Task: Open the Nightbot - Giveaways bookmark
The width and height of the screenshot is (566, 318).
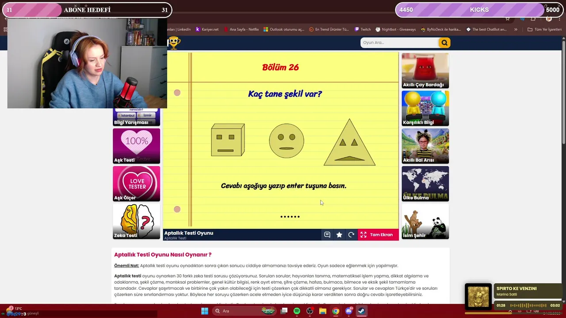Action: click(396, 30)
